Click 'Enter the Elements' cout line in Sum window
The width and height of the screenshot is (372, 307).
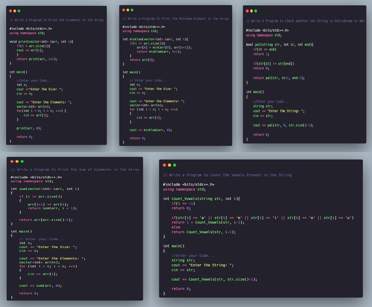[52, 259]
